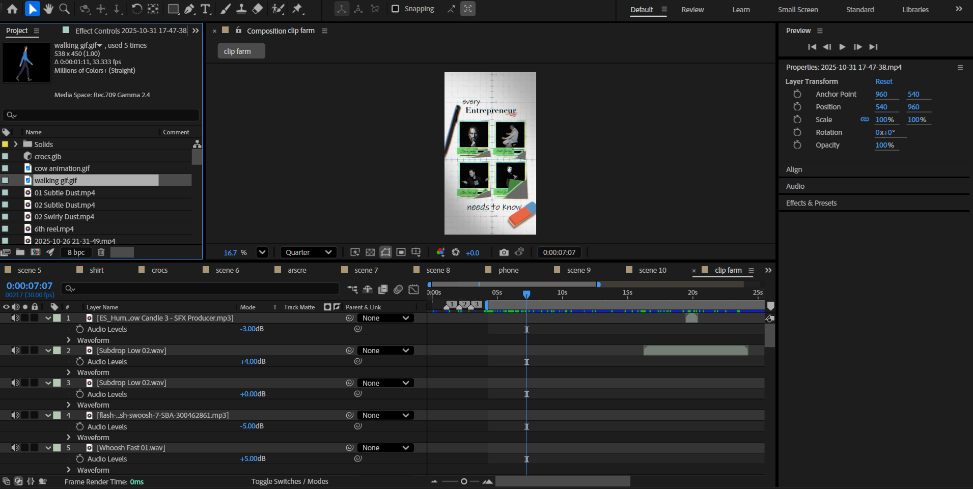Mute audio for the Whoosh Fast 01.wav layer
The width and height of the screenshot is (973, 489).
point(15,448)
